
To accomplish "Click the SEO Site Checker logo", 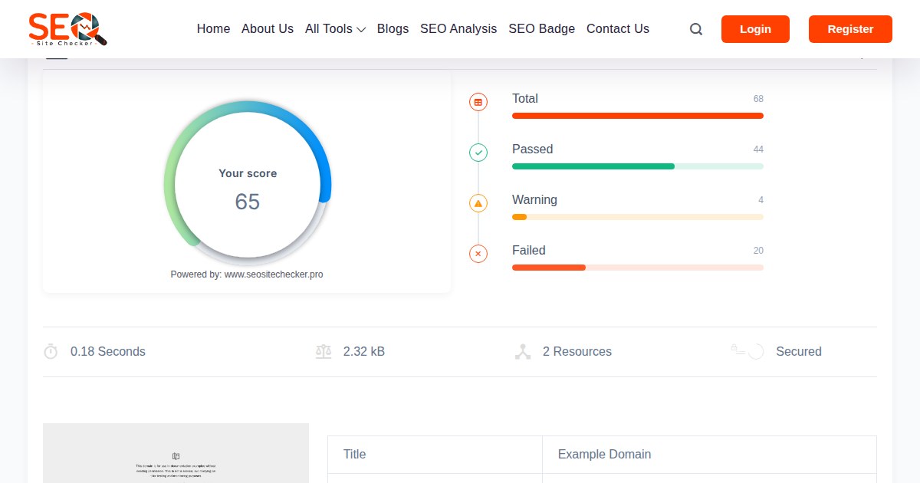I will [67, 29].
